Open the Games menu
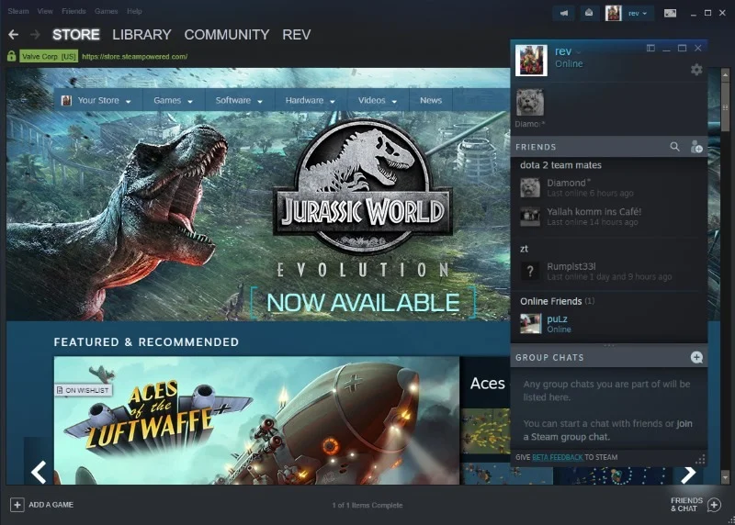The image size is (735, 525). 107,11
